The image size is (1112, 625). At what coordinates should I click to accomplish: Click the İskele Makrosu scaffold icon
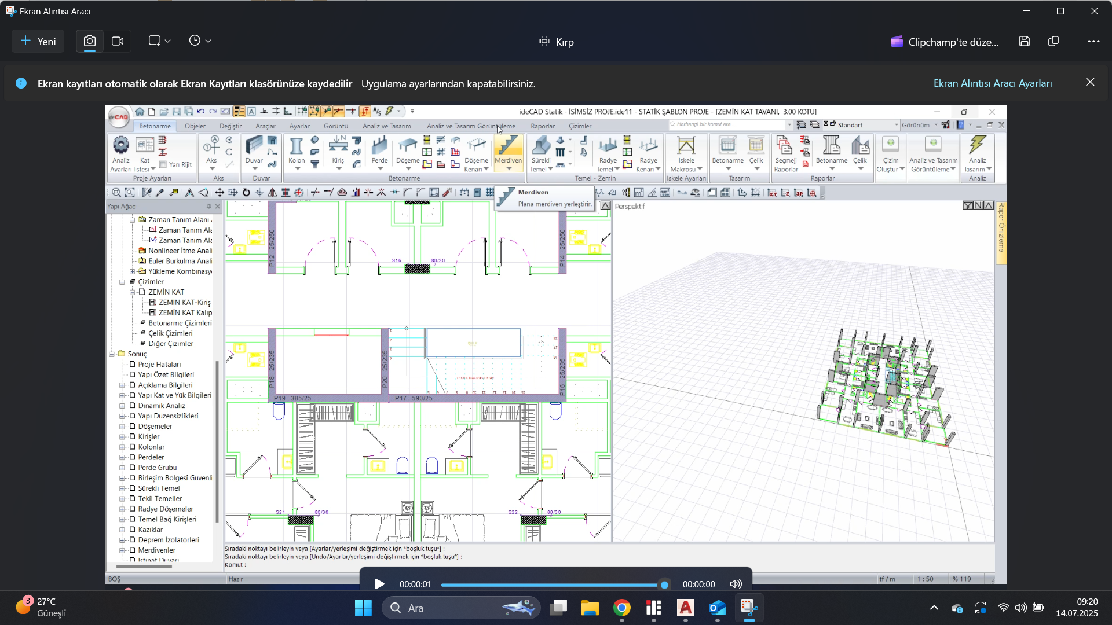coord(686,146)
